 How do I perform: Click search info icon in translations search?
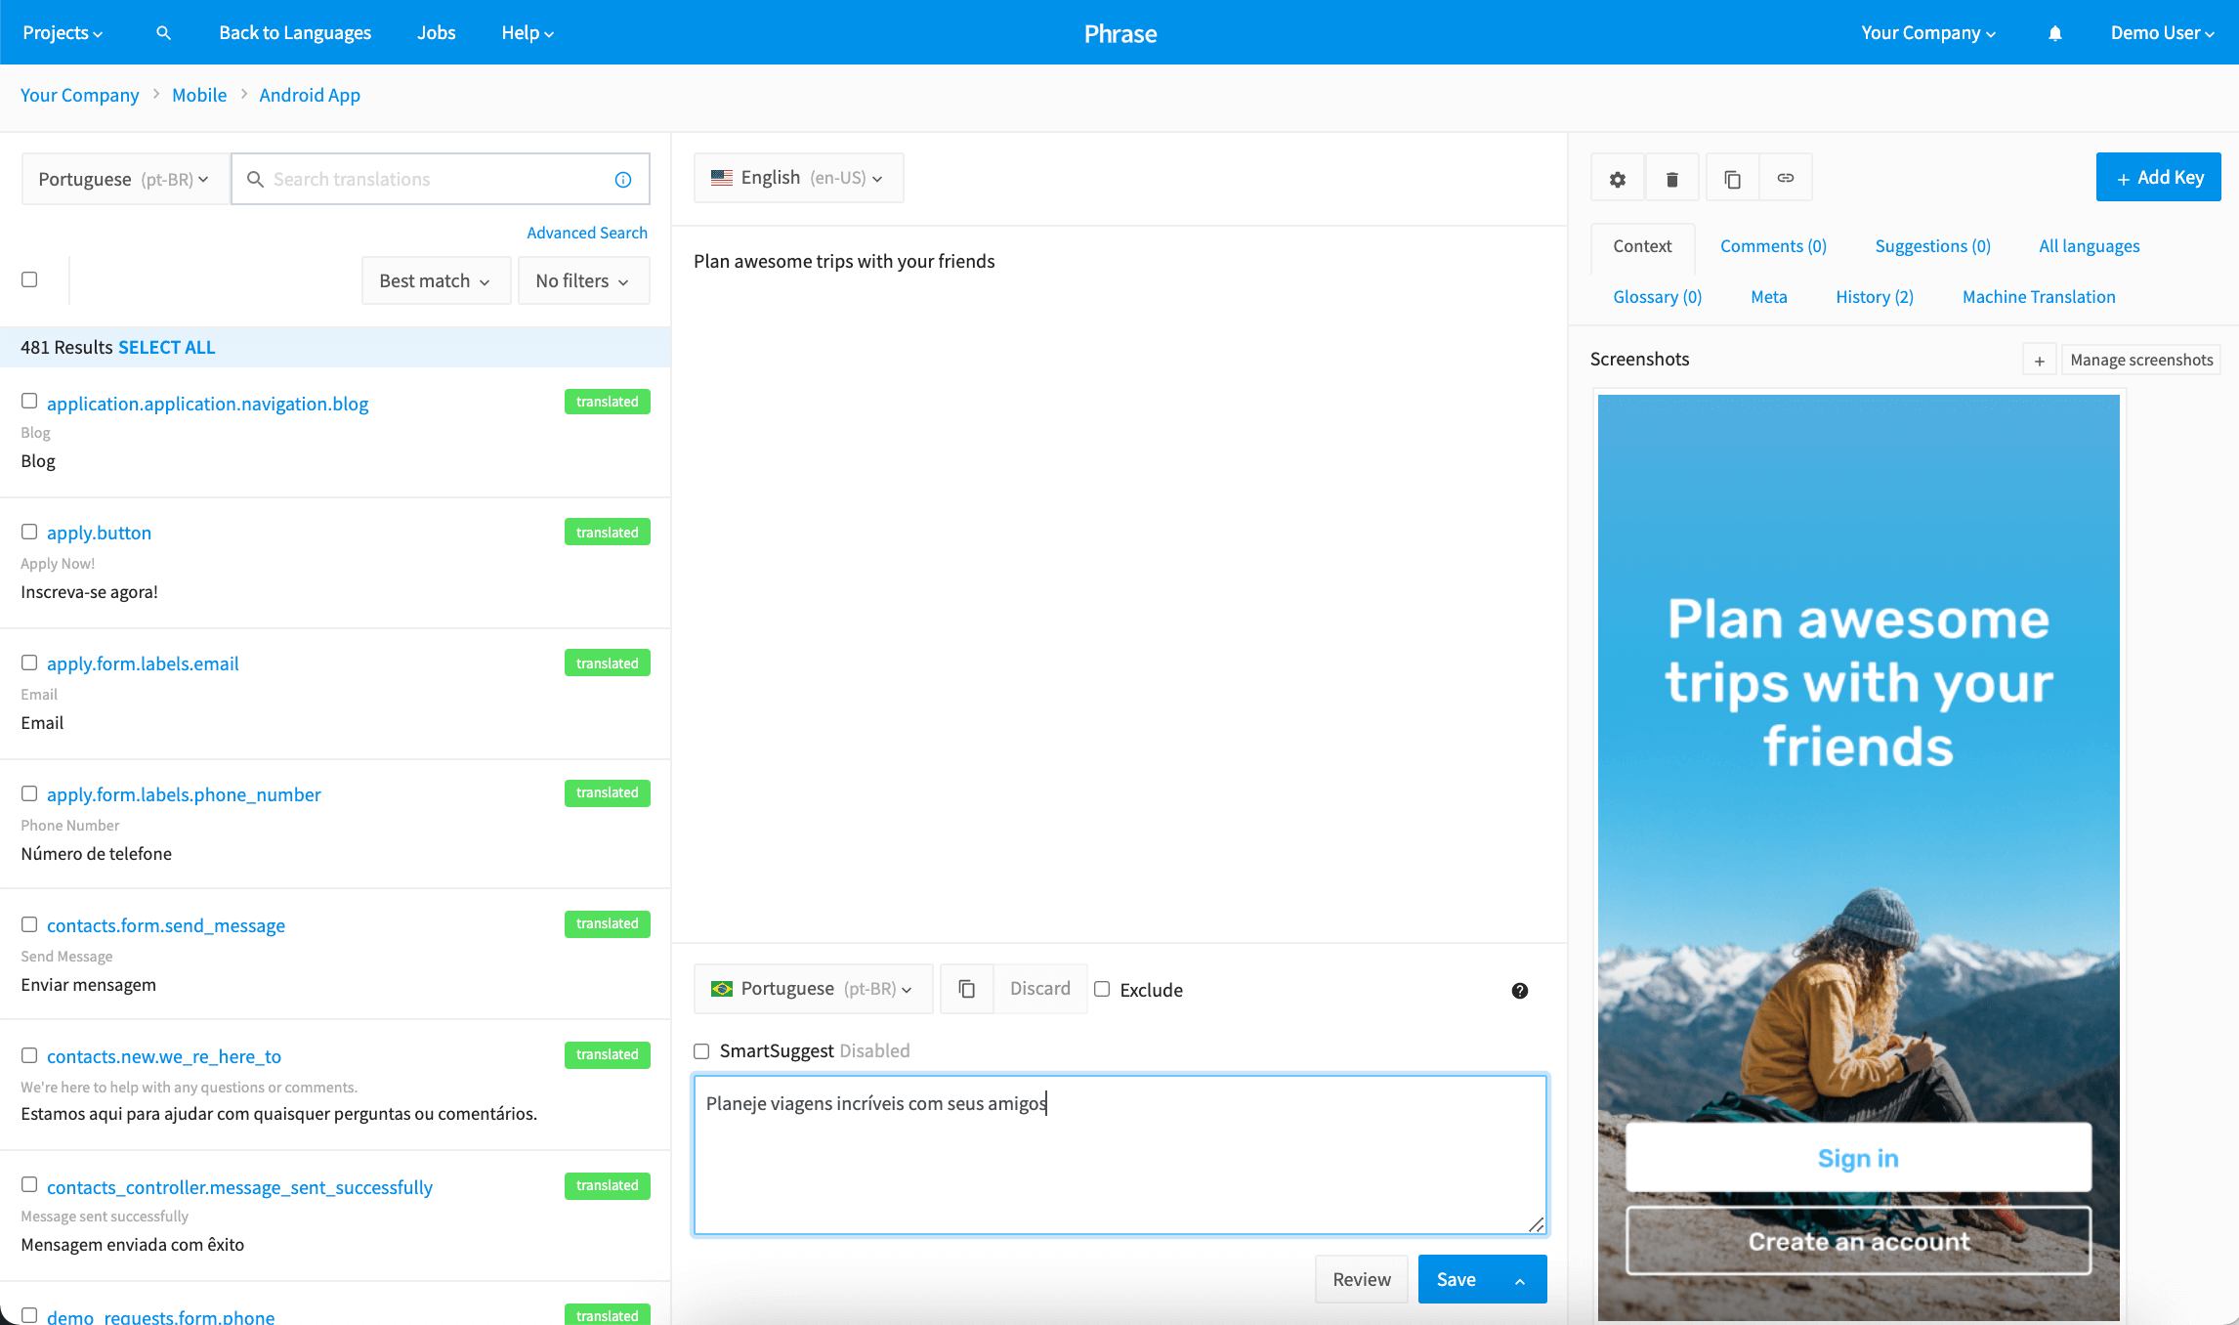(x=623, y=180)
